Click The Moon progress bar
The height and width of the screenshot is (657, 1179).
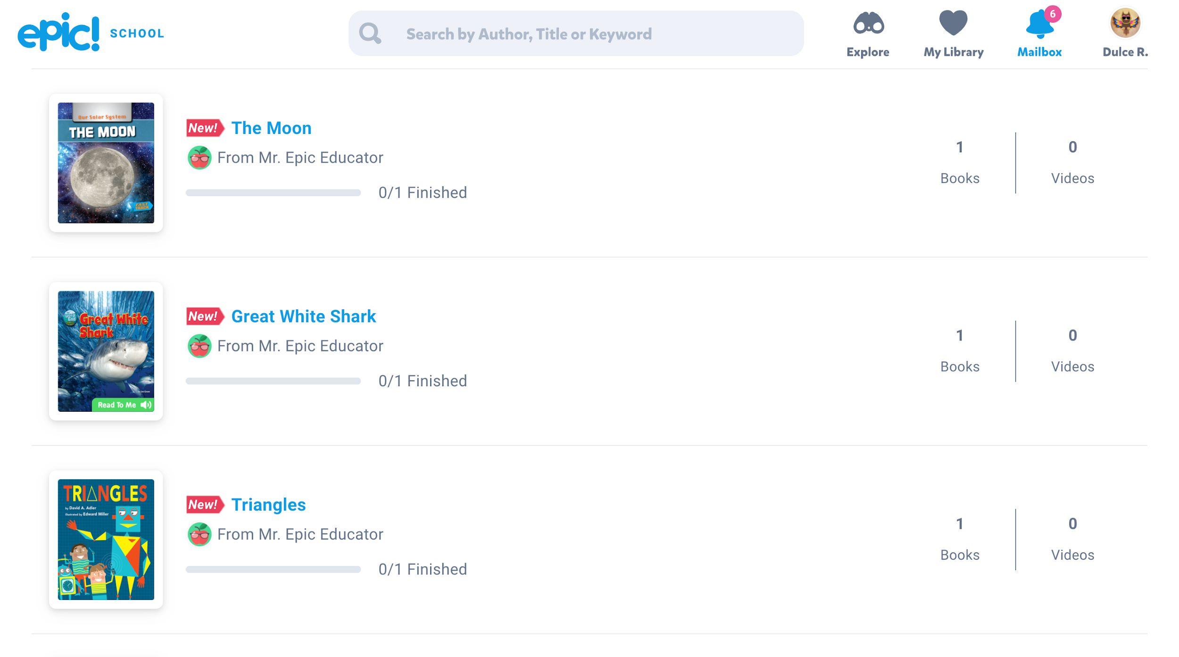[273, 192]
